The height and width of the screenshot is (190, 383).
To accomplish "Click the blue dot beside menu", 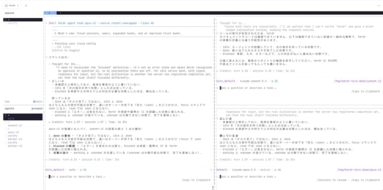I will coord(34,102).
